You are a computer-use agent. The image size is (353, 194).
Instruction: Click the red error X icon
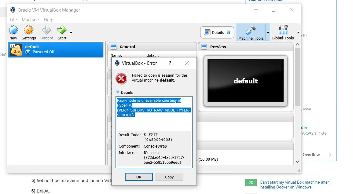[x=121, y=78]
